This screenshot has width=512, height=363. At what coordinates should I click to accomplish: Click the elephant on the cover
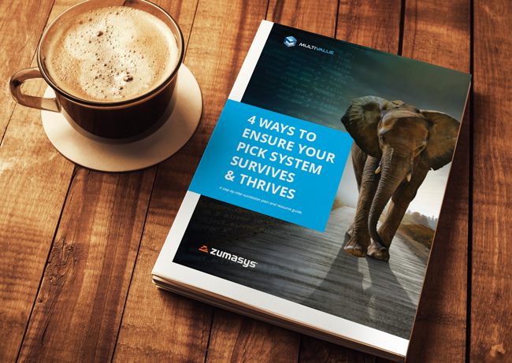[399, 176]
